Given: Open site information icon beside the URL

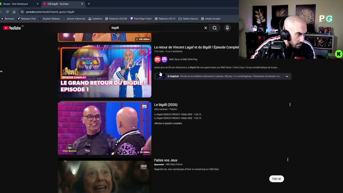Looking at the screenshot, I should (x=22, y=12).
